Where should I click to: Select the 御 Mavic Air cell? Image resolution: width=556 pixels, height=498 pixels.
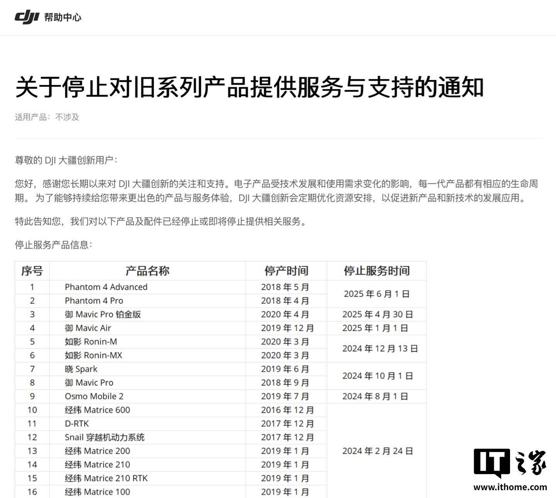(x=147, y=328)
